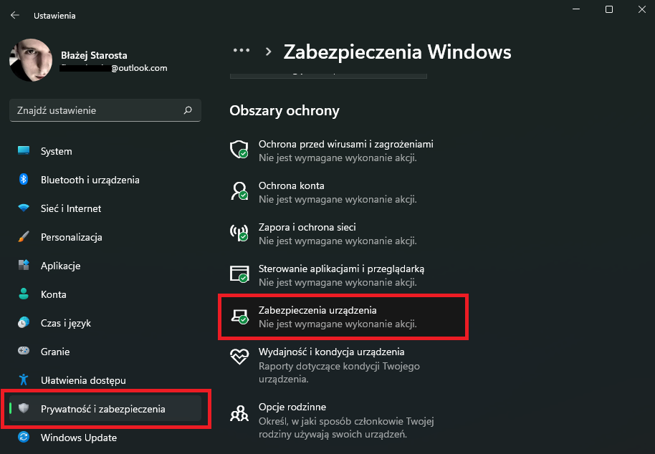
Task: Click the Windows Update refresh icon
Action: [24, 437]
